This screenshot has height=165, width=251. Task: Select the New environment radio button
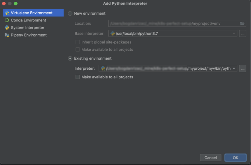70,13
